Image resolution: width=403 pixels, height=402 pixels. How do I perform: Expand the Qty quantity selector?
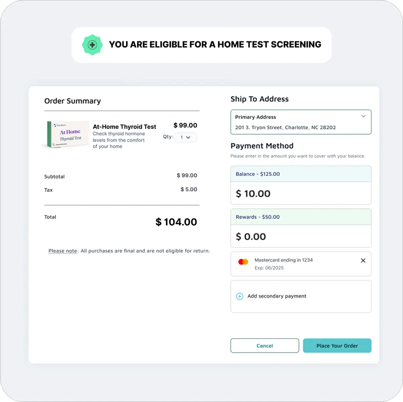(x=185, y=137)
